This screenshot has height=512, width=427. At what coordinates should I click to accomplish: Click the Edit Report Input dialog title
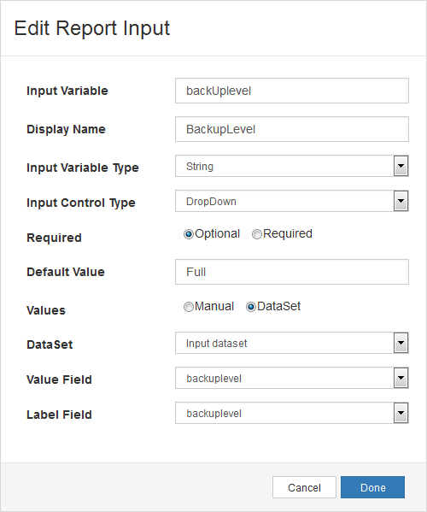pos(92,28)
